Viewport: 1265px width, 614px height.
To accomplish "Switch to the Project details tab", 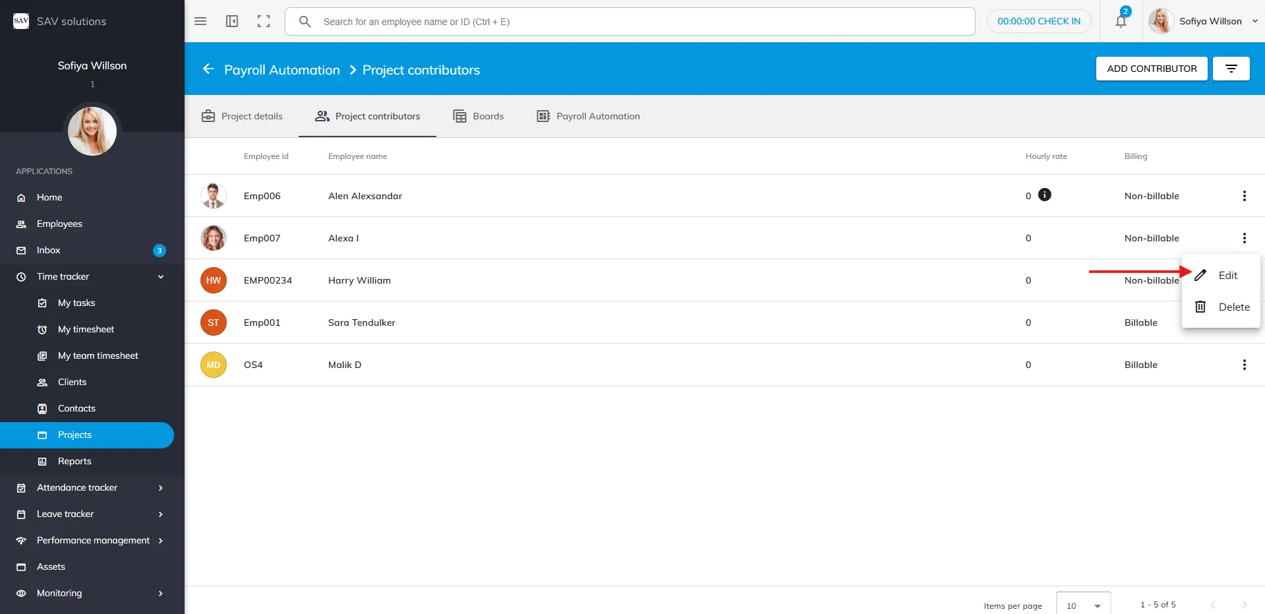I will tap(242, 116).
